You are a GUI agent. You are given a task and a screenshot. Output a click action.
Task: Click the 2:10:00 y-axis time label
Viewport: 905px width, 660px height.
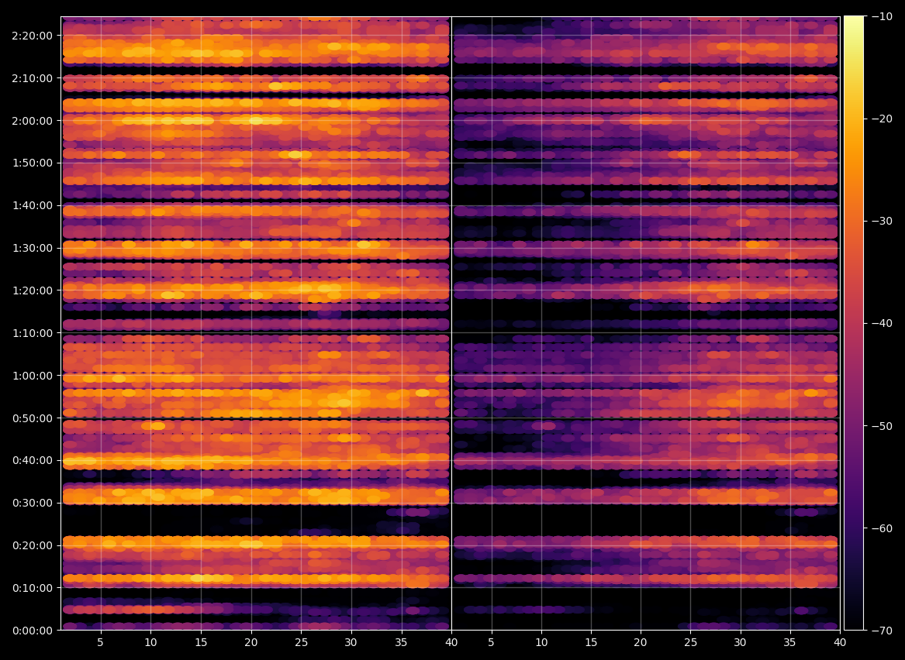[x=32, y=77]
